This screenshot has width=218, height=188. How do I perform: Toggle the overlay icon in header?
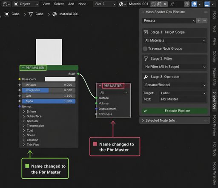(x=194, y=4)
